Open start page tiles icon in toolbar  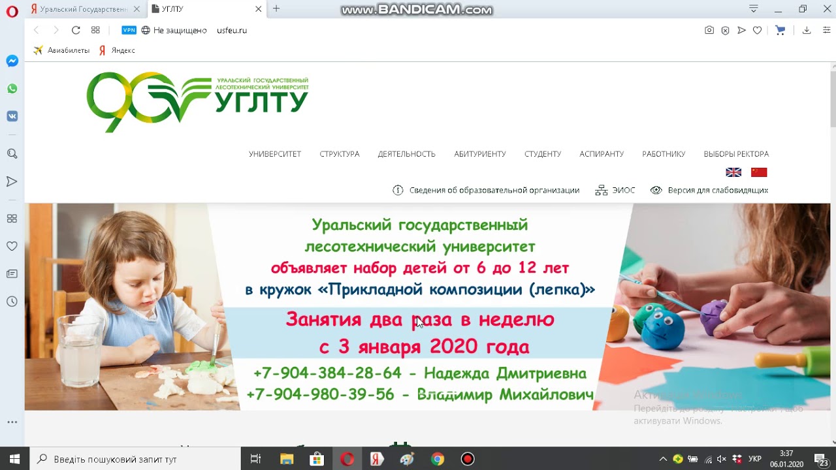point(95,30)
